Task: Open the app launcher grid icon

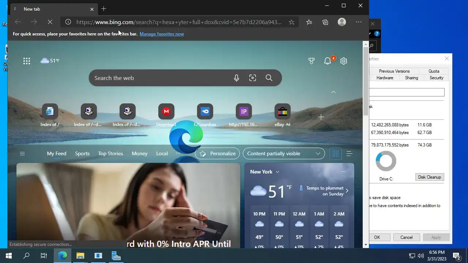Action: point(27,61)
